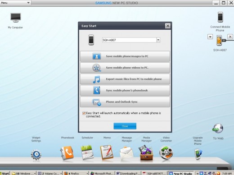Click the SGH-A887 label under phone

click(220, 50)
